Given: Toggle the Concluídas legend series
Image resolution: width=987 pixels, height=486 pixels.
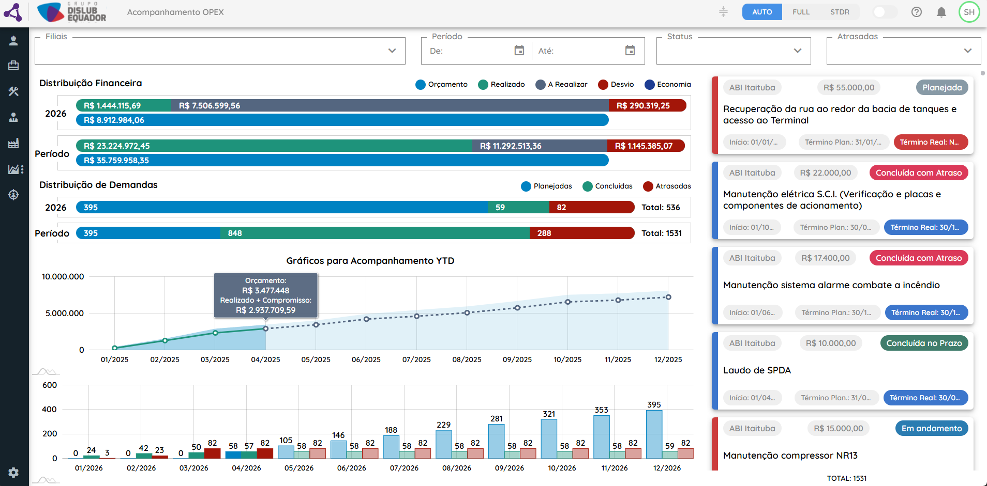Looking at the screenshot, I should click(x=607, y=186).
